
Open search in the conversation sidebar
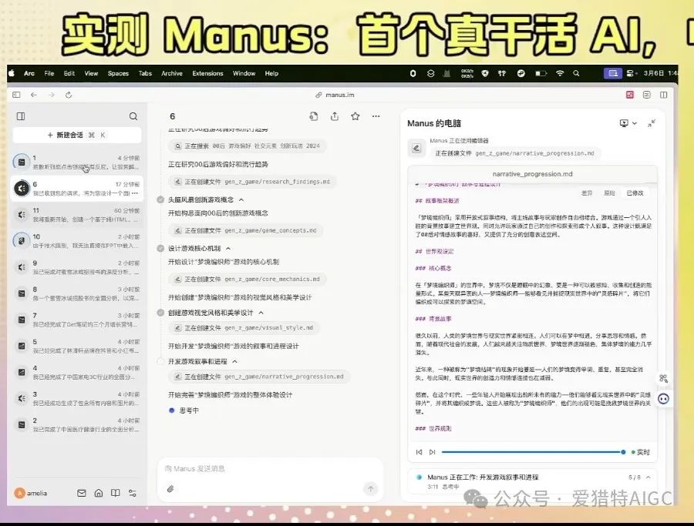pyautogui.click(x=133, y=116)
